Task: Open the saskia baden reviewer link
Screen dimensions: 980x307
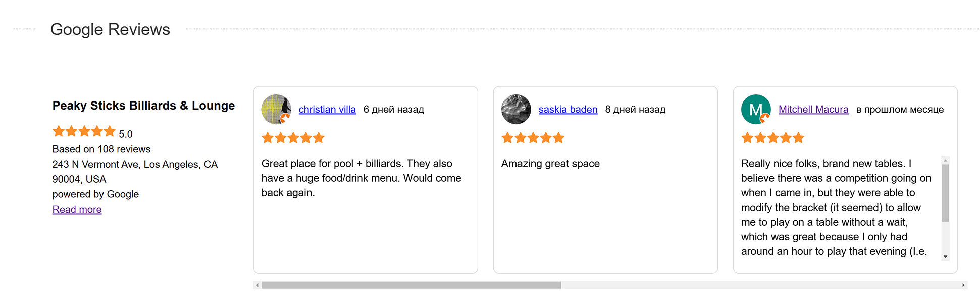Action: click(x=568, y=110)
